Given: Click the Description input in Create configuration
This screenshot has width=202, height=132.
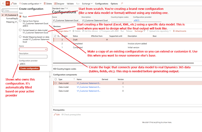Looking at the screenshot, I should 33,56.
